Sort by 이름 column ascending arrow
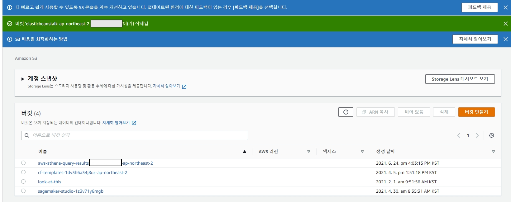 245,152
